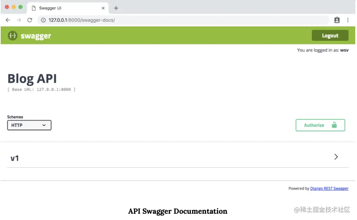The image size is (357, 220).
Task: Click the Logout button
Action: pyautogui.click(x=330, y=35)
